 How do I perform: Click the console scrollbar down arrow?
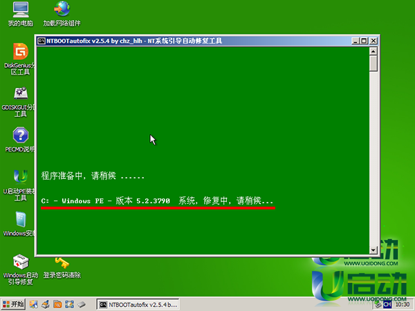(373, 250)
